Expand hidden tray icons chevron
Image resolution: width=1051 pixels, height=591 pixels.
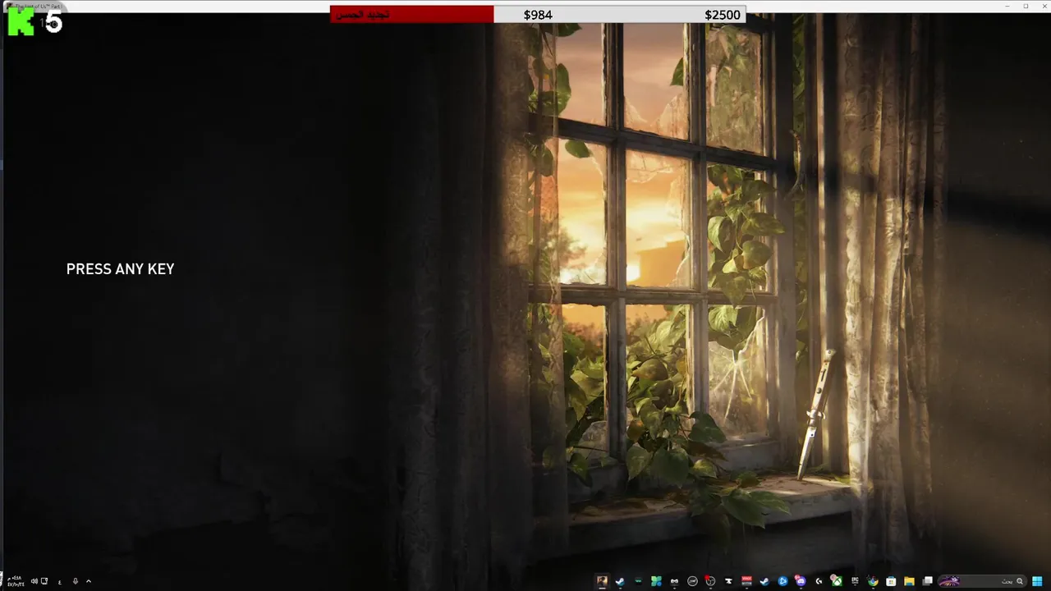(89, 581)
